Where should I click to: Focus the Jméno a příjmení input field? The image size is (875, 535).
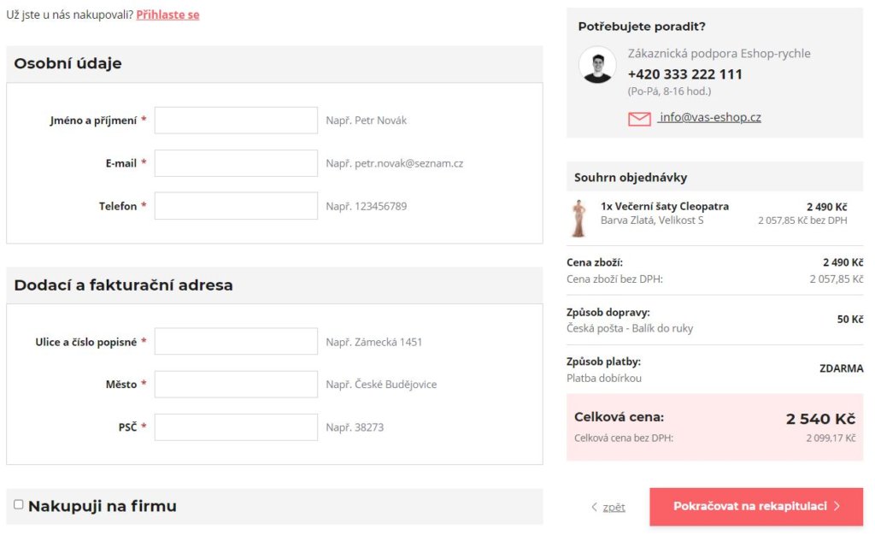[x=236, y=121]
